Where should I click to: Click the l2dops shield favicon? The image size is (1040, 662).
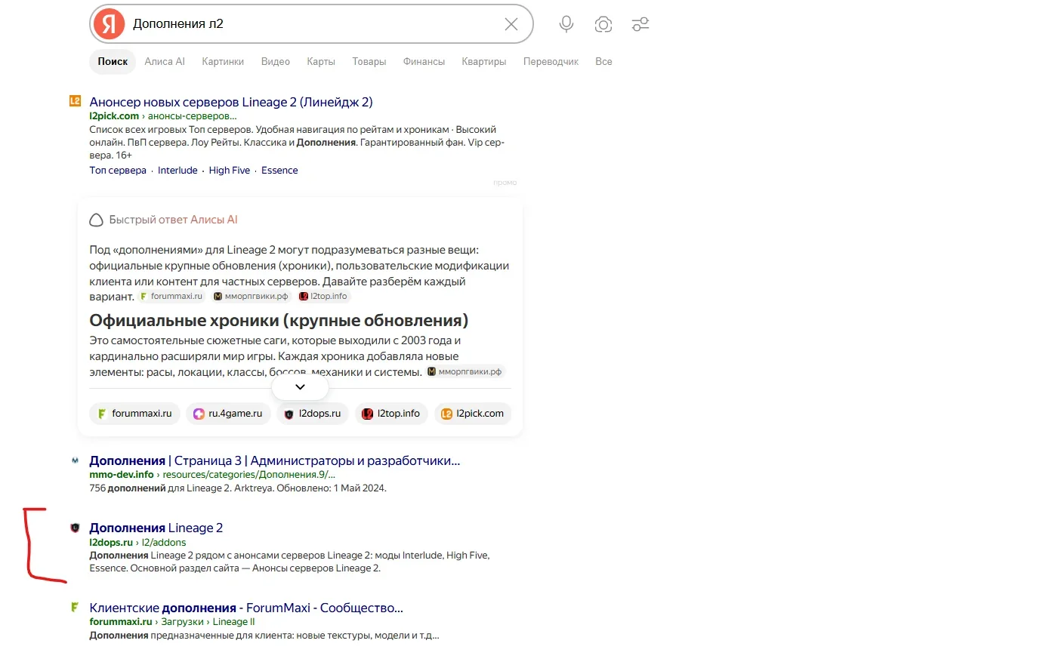(75, 528)
